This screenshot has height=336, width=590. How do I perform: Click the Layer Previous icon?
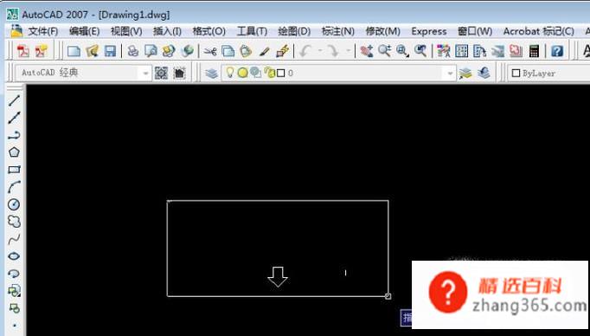coord(484,73)
